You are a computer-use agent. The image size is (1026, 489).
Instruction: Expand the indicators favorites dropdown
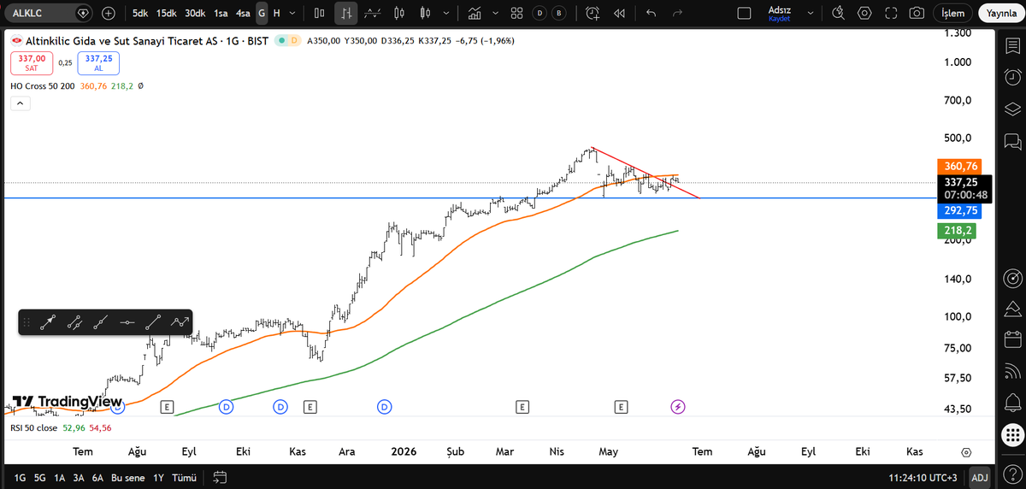[496, 13]
